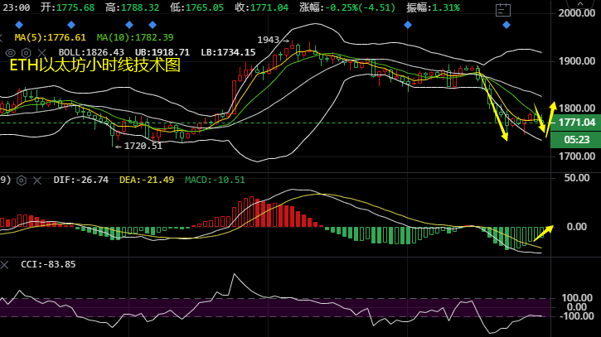601x337 pixels.
Task: Click the CCI value label
Action: coord(46,264)
